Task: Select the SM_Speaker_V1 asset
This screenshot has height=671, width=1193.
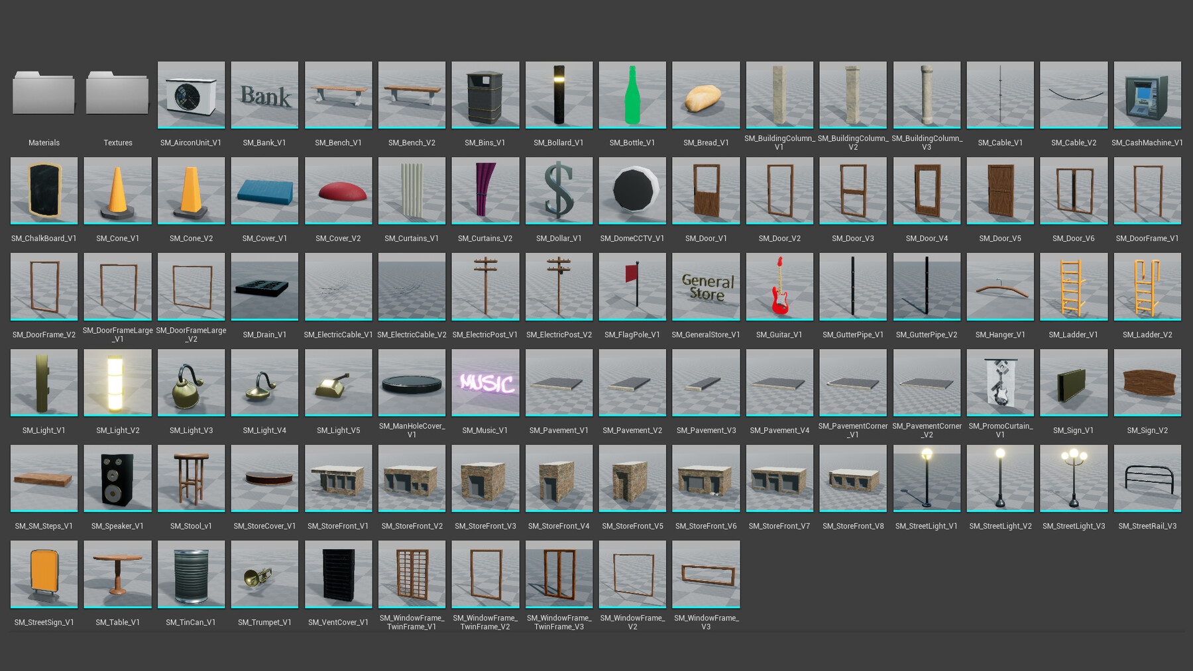Action: tap(117, 478)
